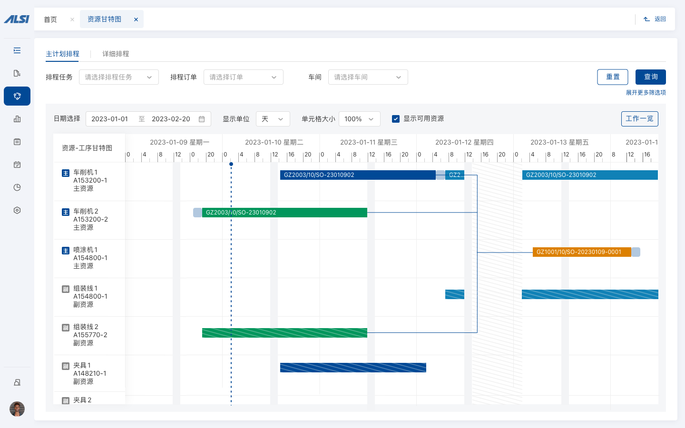Select the orange GZ1001 task bar
685x428 pixels.
581,252
